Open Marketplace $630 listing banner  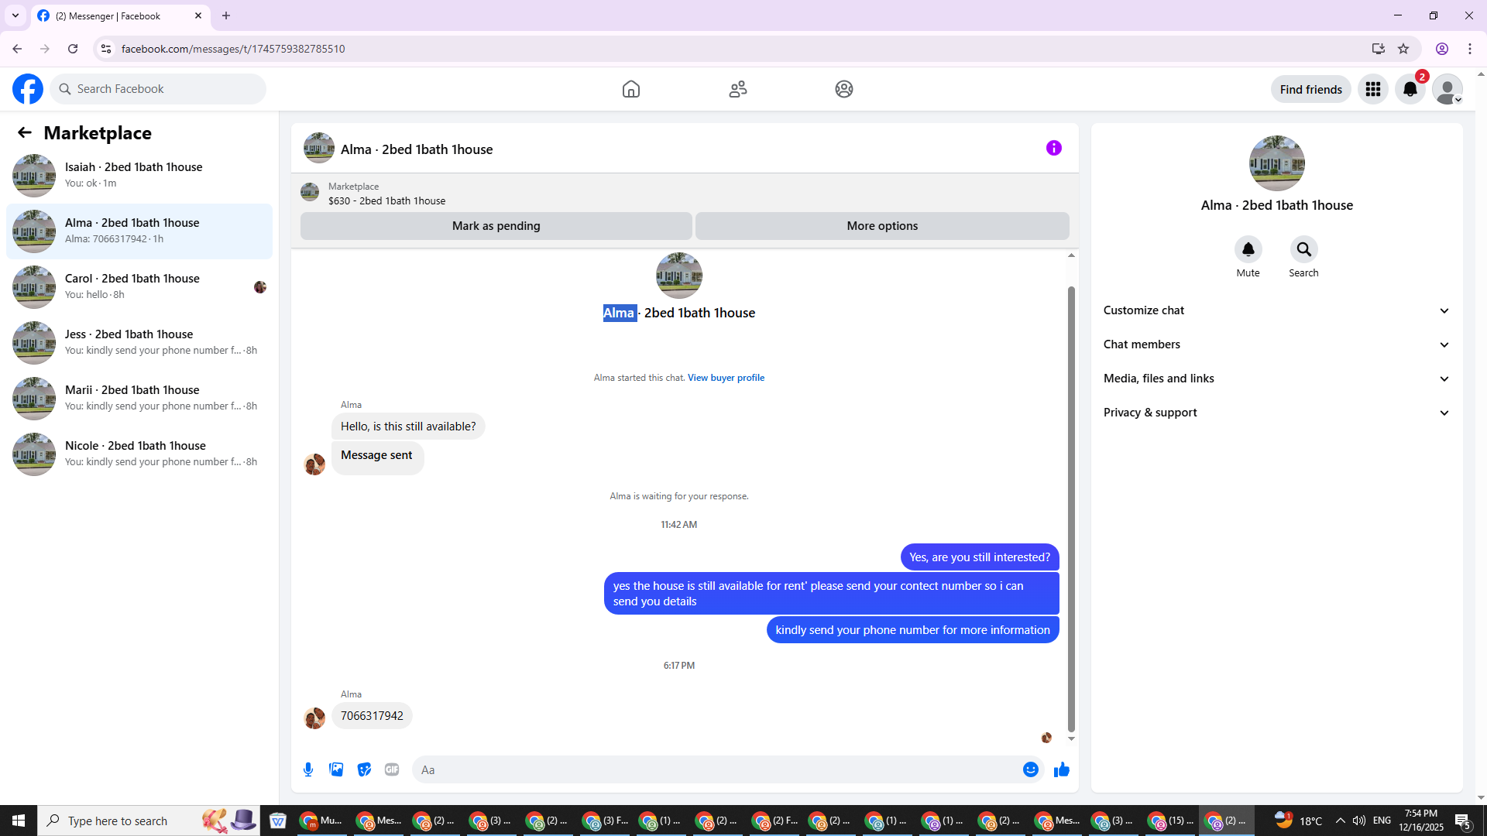pyautogui.click(x=685, y=194)
